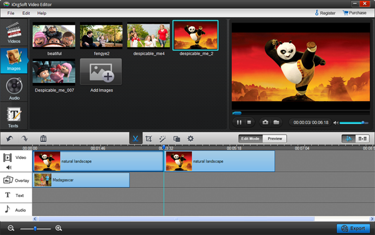
Task: Select first natural landscape video clip
Action: click(x=98, y=161)
